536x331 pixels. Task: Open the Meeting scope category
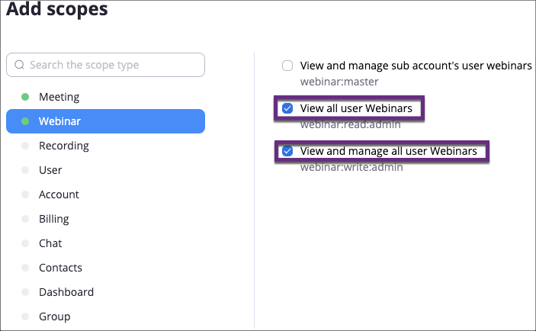tap(106, 97)
